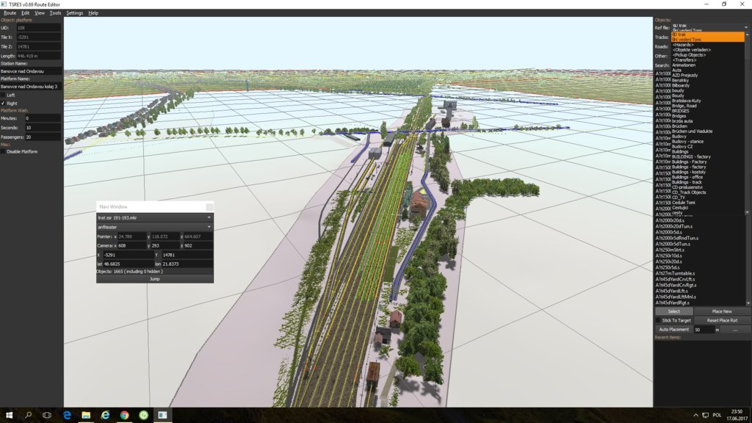This screenshot has width=752, height=423.
Task: Enable the Left platform side checkbox
Action: point(3,95)
